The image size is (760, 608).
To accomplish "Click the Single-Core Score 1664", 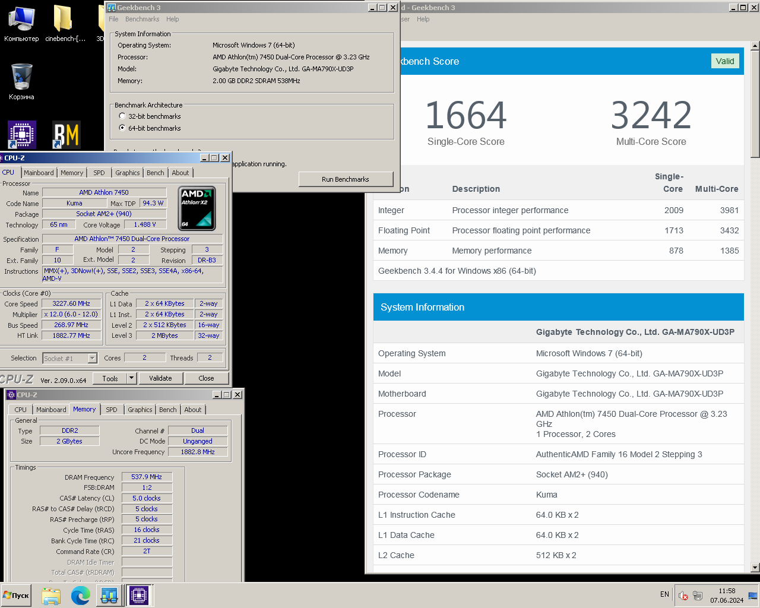I will (x=466, y=115).
